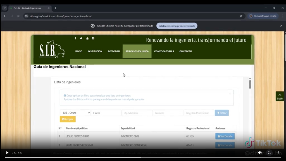Open the SIB - Oruro regional dropdown
Screen dimensions: 286x161
(x=75, y=113)
